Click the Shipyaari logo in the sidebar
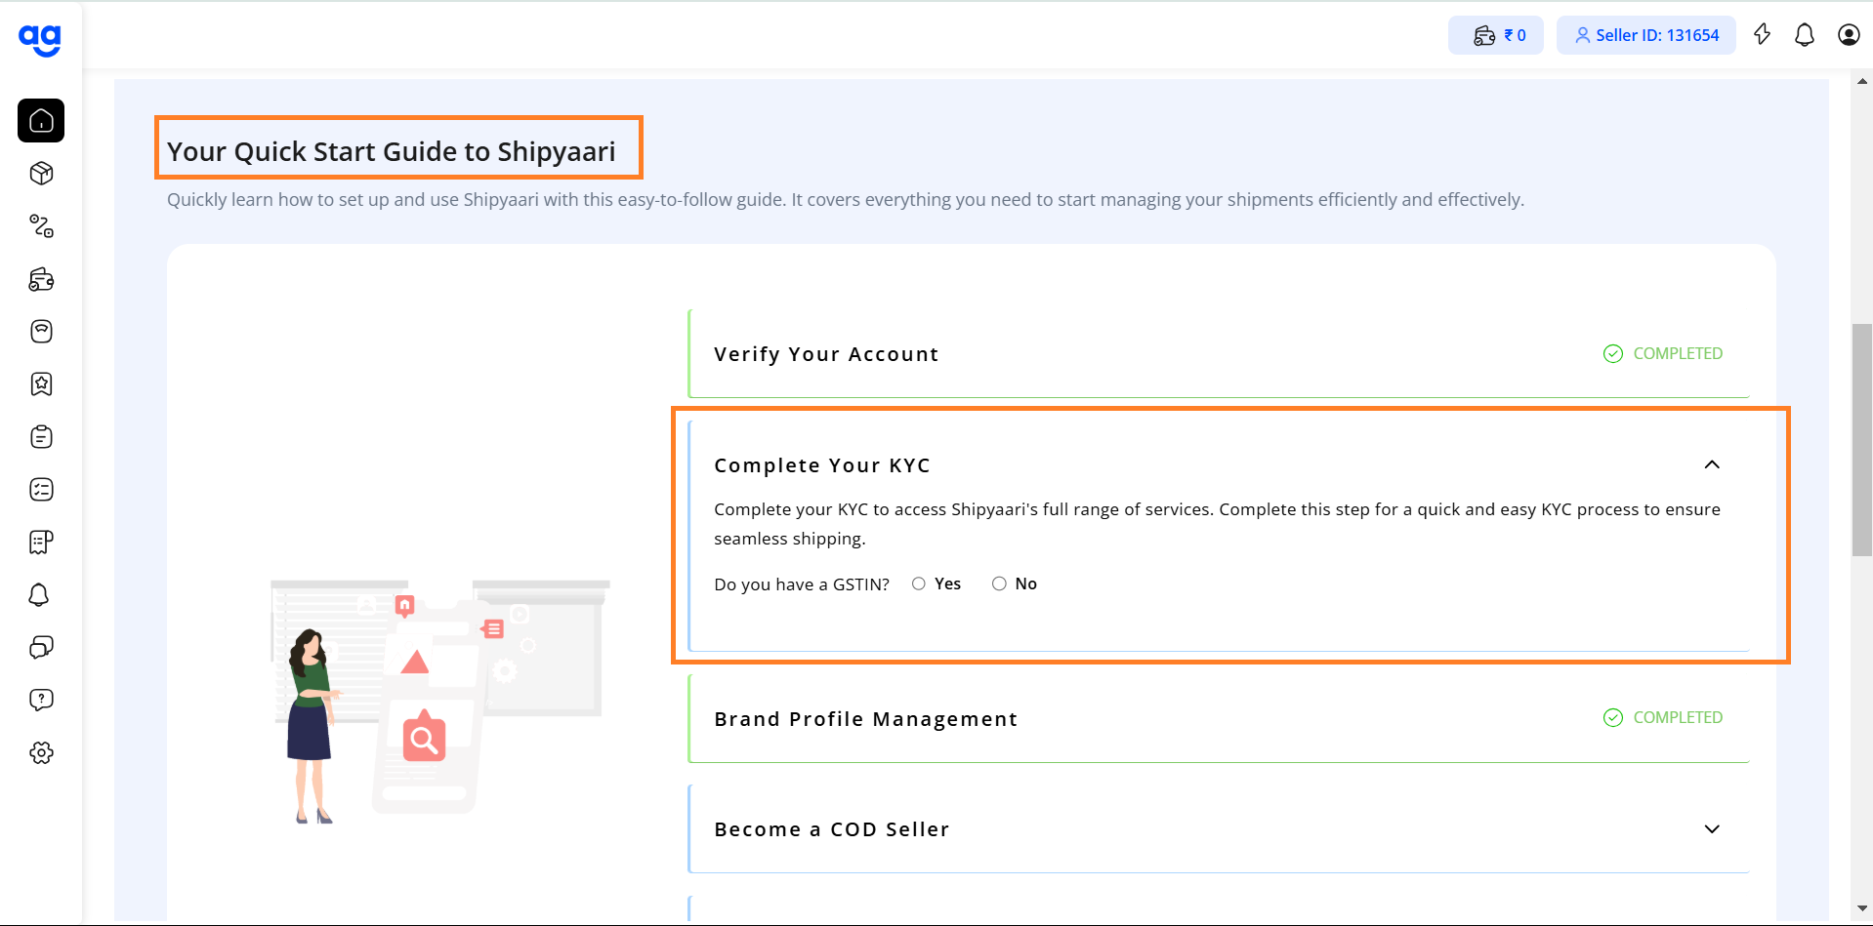The width and height of the screenshot is (1873, 926). coord(40,40)
